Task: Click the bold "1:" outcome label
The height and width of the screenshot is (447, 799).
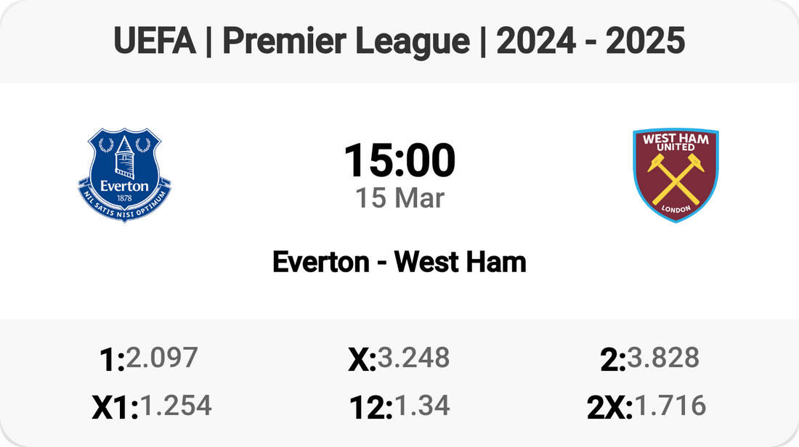Action: click(111, 360)
